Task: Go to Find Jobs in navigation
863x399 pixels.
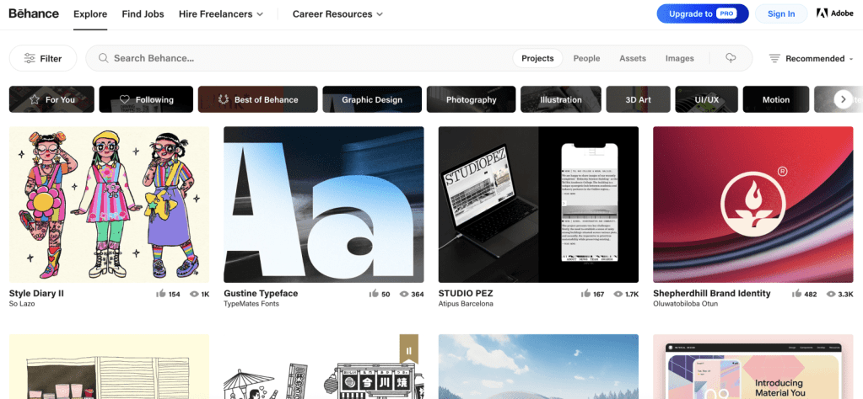Action: point(143,14)
